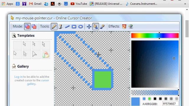This screenshot has height=106, width=189.
Task: Pick a shade in the saturation gradient square
Action: (x=155, y=64)
